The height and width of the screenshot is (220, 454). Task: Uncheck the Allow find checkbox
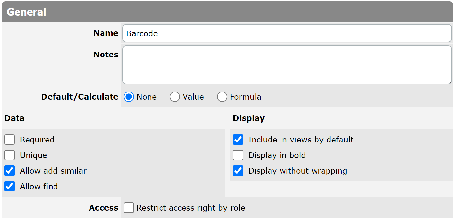pyautogui.click(x=10, y=186)
